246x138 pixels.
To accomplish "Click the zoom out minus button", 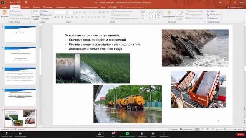I will (x=217, y=130).
